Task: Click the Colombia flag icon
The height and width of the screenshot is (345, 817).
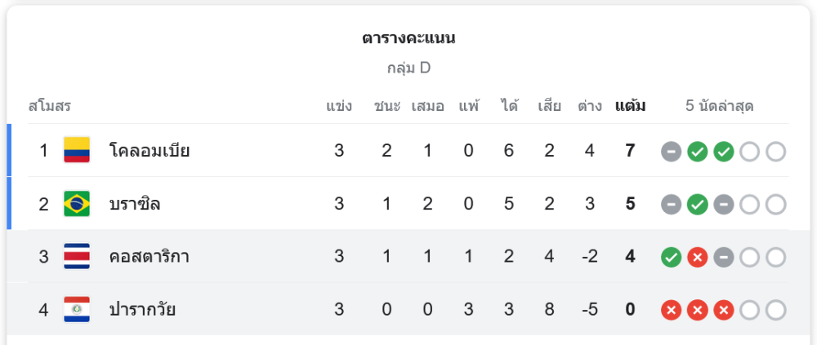Action: [x=77, y=150]
